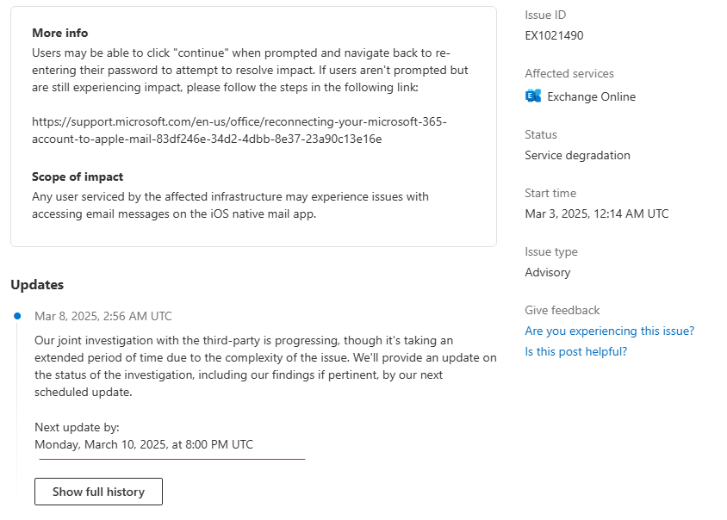Click the "Service degradation" status value
727x520 pixels.
[577, 155]
